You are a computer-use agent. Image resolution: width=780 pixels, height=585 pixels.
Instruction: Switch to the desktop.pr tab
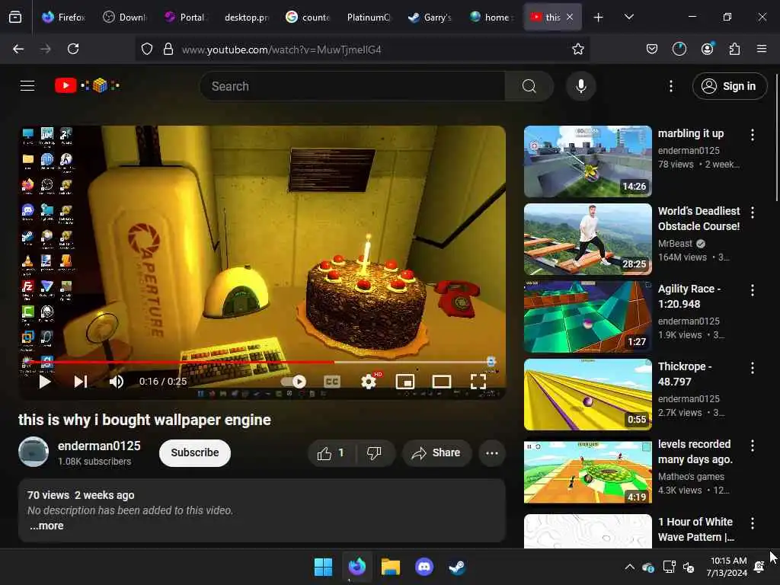click(x=247, y=18)
